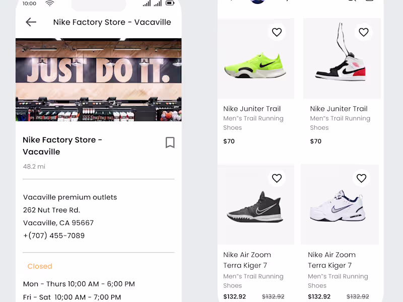The height and width of the screenshot is (302, 403).
Task: Bookmark the Nike Factory Store Vacaville
Action: 170,142
